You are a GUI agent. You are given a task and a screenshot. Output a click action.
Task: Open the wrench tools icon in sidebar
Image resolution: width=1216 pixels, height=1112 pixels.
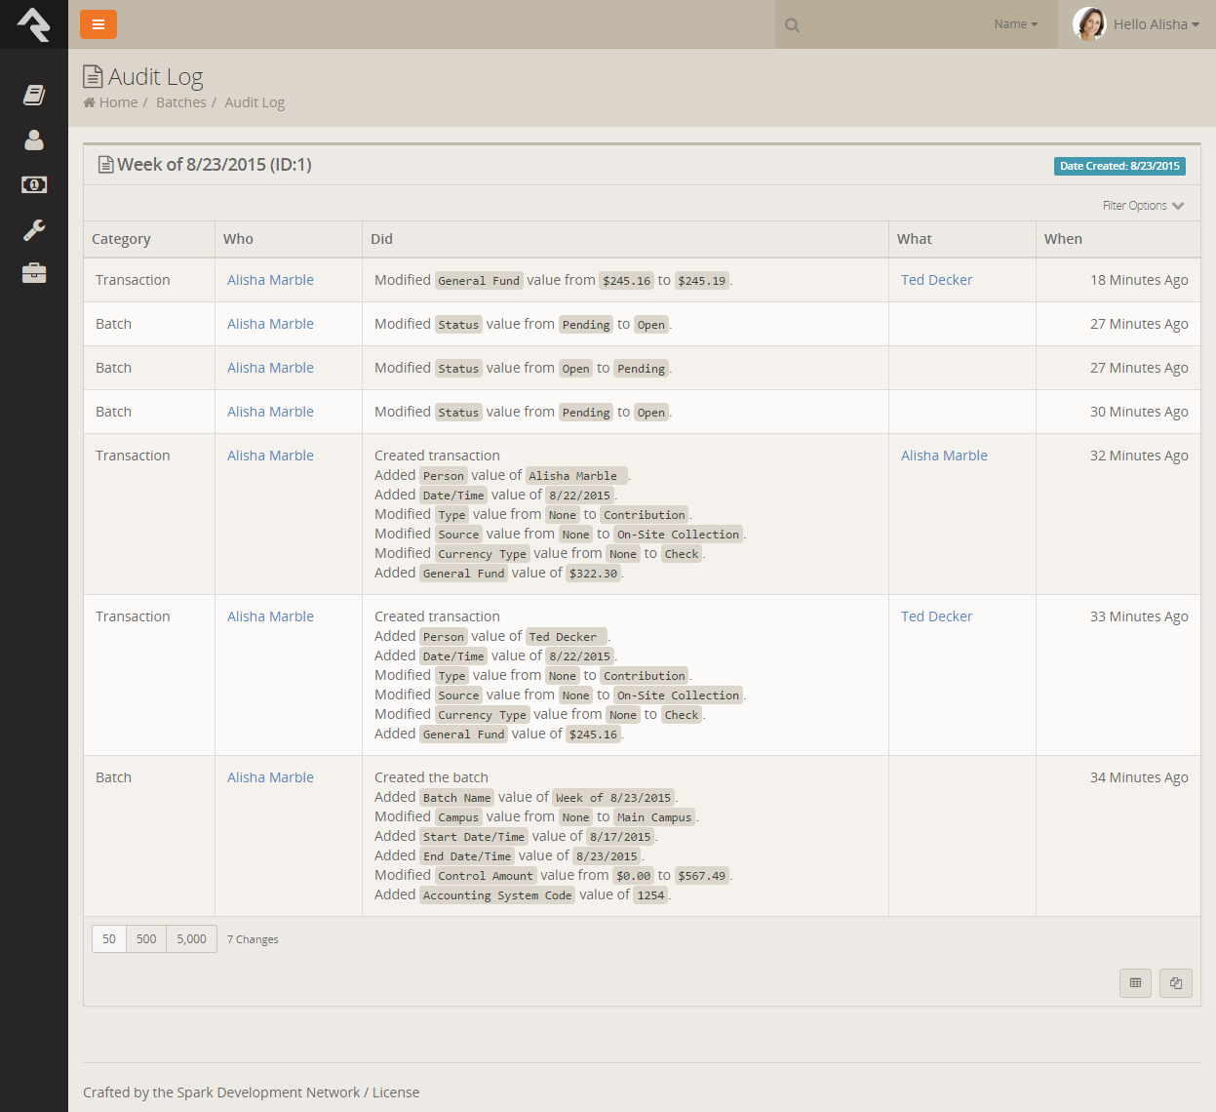tap(34, 230)
